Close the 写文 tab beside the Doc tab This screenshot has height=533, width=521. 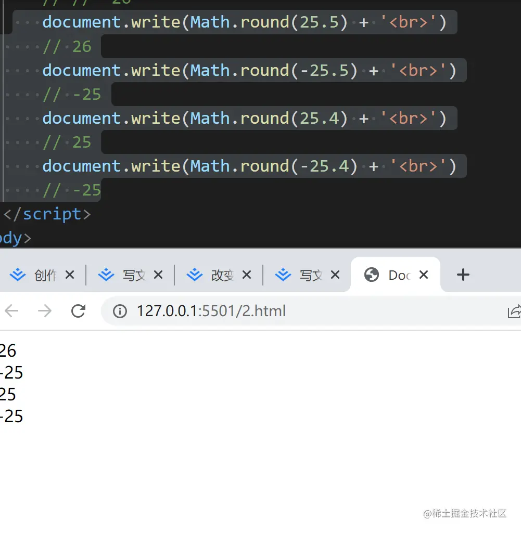tap(335, 275)
